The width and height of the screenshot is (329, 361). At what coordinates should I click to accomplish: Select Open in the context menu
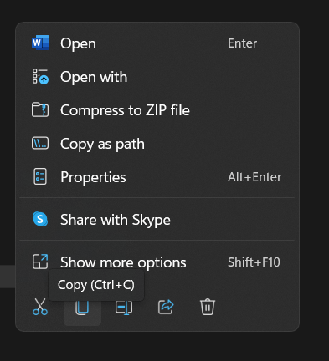[157, 43]
